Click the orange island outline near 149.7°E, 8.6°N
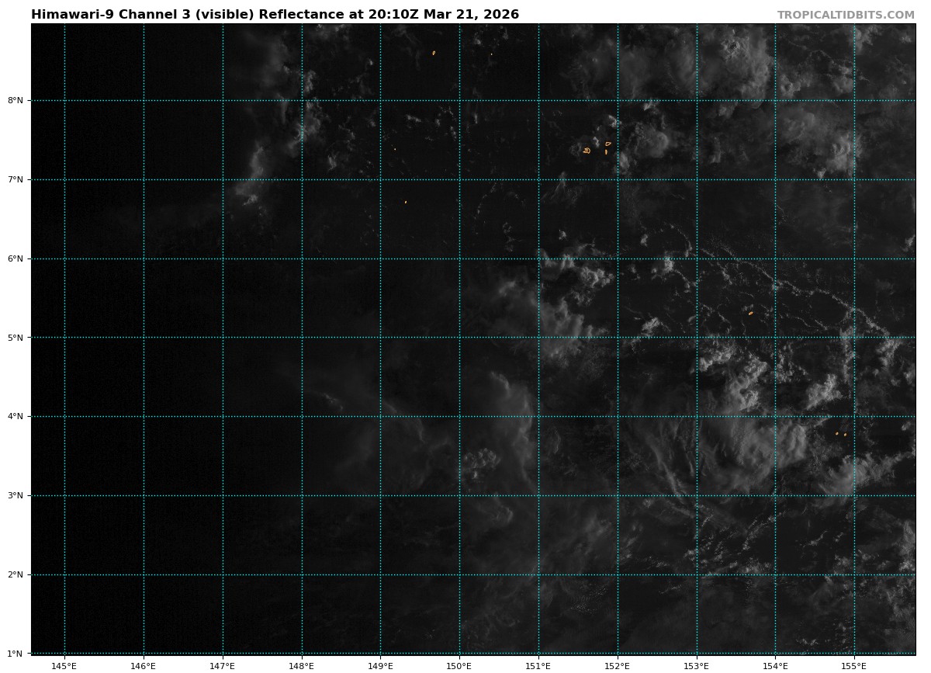The height and width of the screenshot is (673, 931). [x=434, y=53]
